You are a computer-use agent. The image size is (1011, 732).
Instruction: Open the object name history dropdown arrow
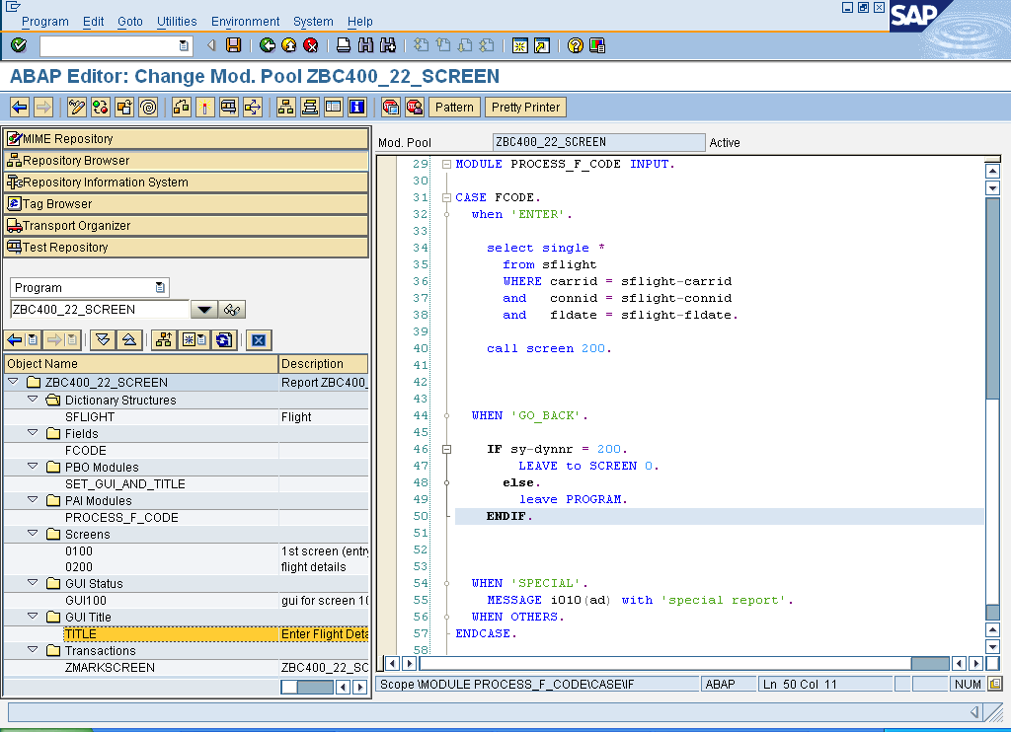coord(203,310)
